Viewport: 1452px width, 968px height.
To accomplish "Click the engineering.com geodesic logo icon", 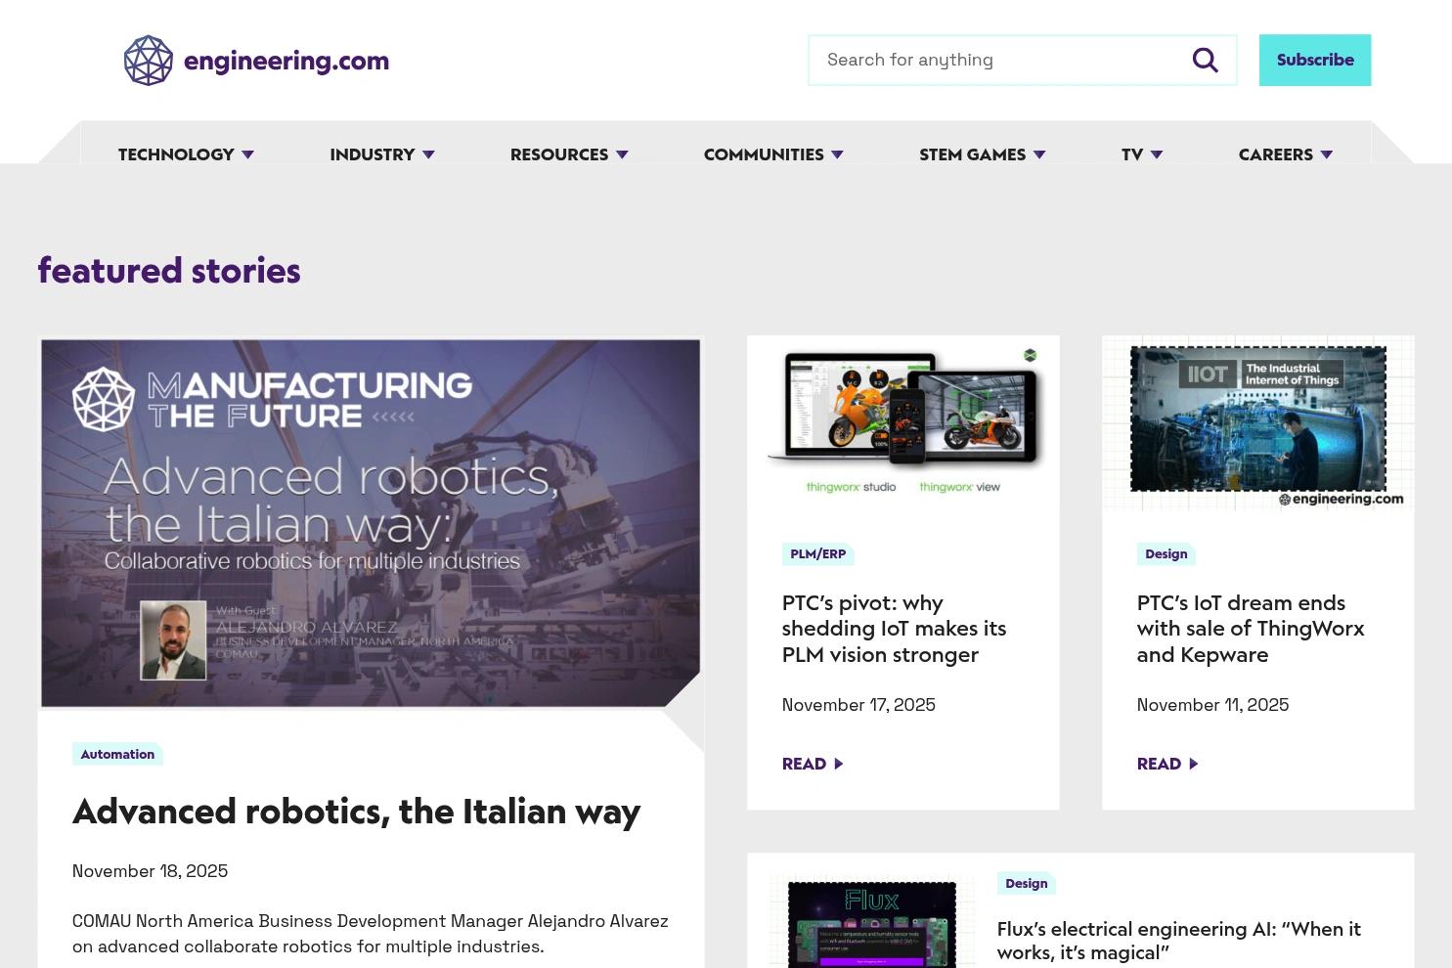I will (149, 61).
